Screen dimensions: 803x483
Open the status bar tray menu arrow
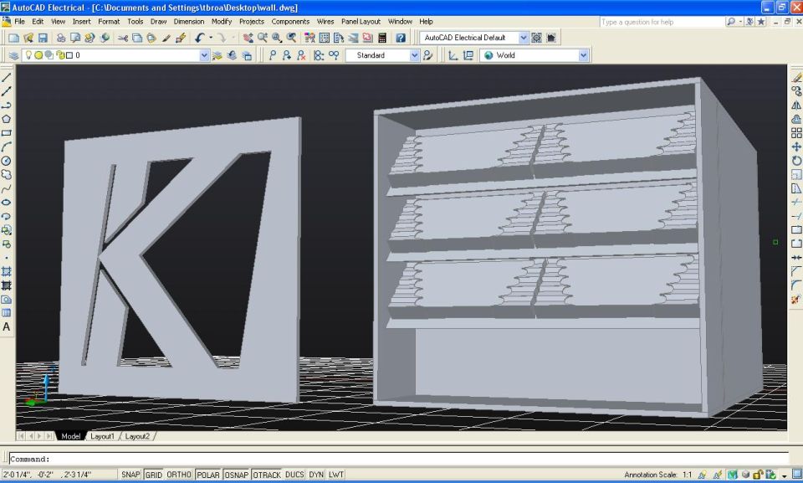click(784, 475)
